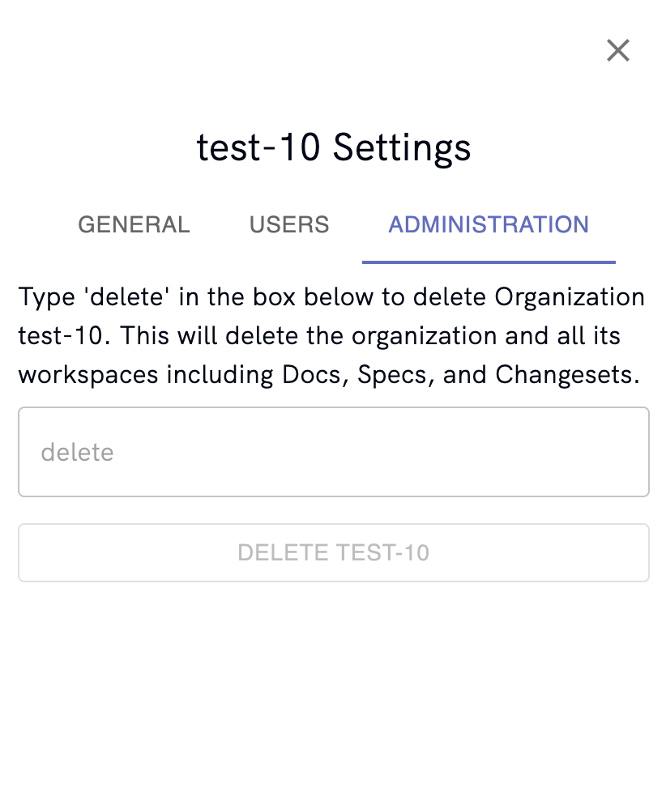The image size is (666, 805).
Task: Focus the 'delete' confirmation text box
Action: click(x=334, y=452)
